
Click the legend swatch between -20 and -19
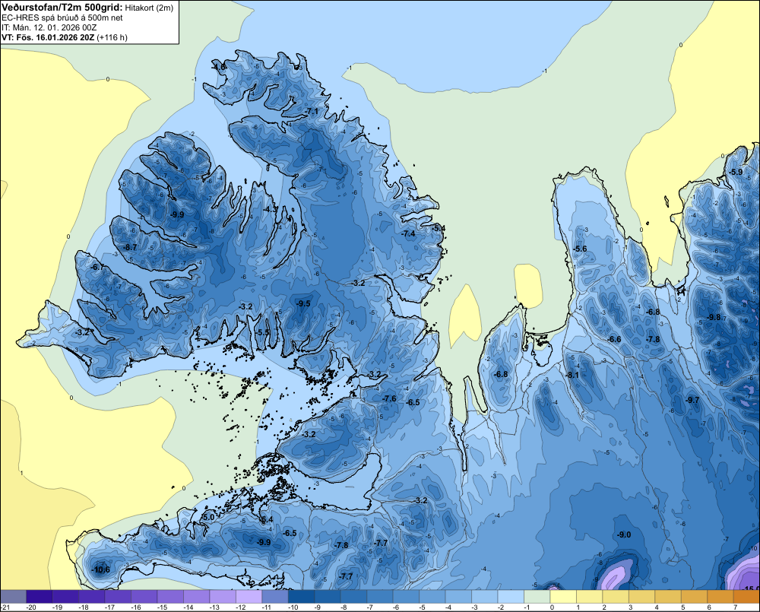click(40, 597)
